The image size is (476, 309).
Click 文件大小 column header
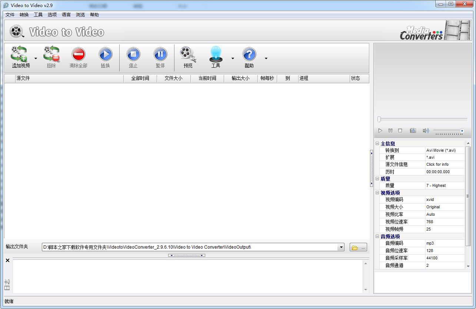(x=174, y=78)
